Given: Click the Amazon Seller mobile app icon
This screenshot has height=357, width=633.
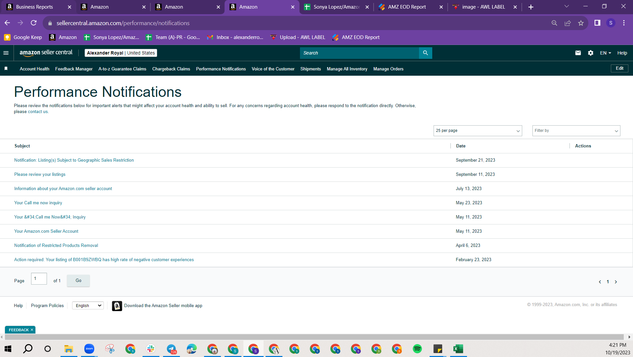Looking at the screenshot, I should (117, 306).
